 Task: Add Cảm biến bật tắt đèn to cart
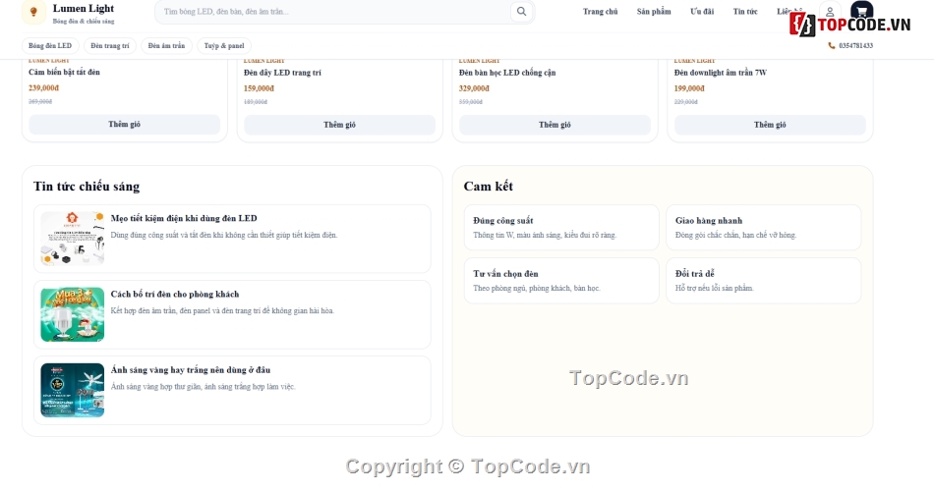[125, 125]
